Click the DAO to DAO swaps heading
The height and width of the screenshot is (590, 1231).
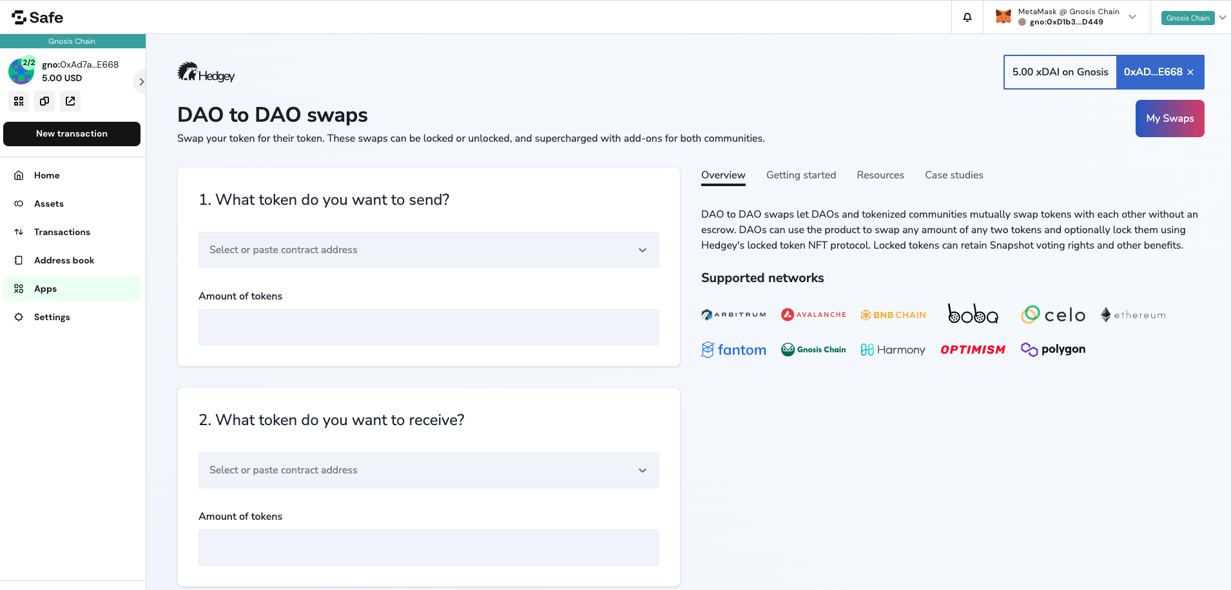pyautogui.click(x=273, y=115)
